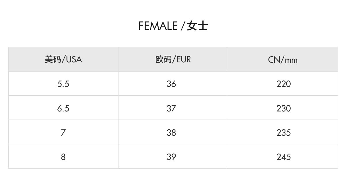Select EUR size 39 cell

click(171, 157)
